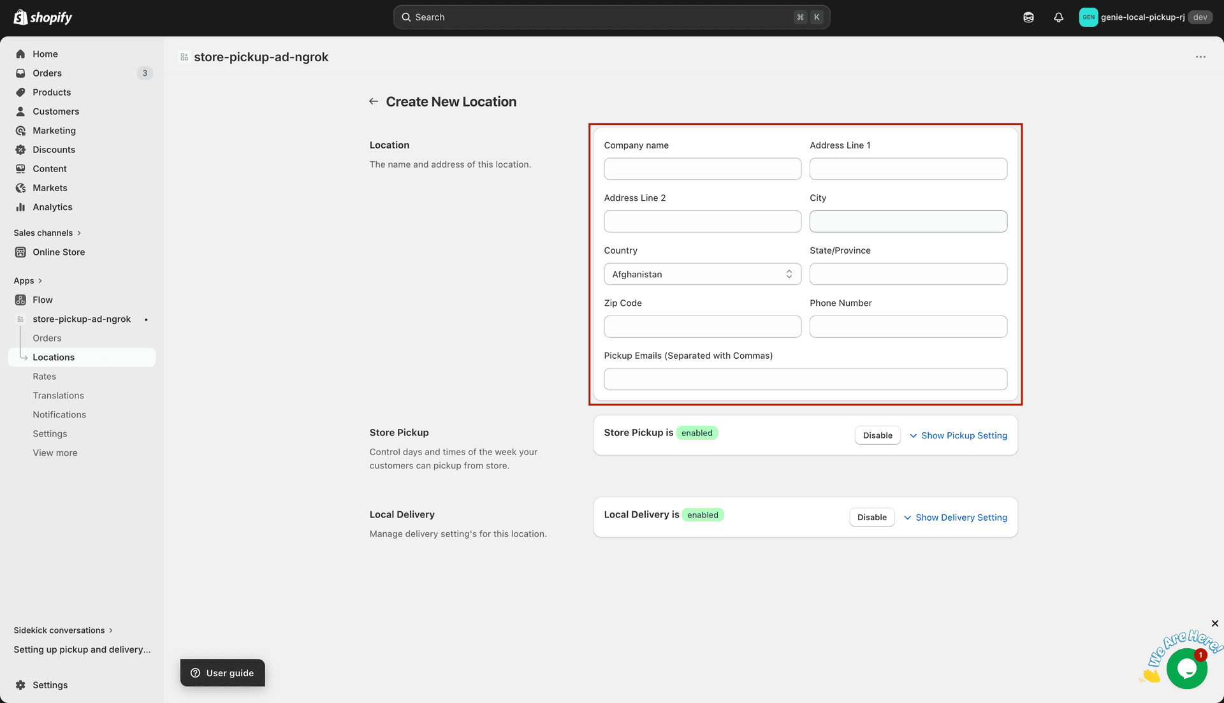This screenshot has height=703, width=1224.
Task: Disable Local Delivery for this location
Action: click(871, 517)
